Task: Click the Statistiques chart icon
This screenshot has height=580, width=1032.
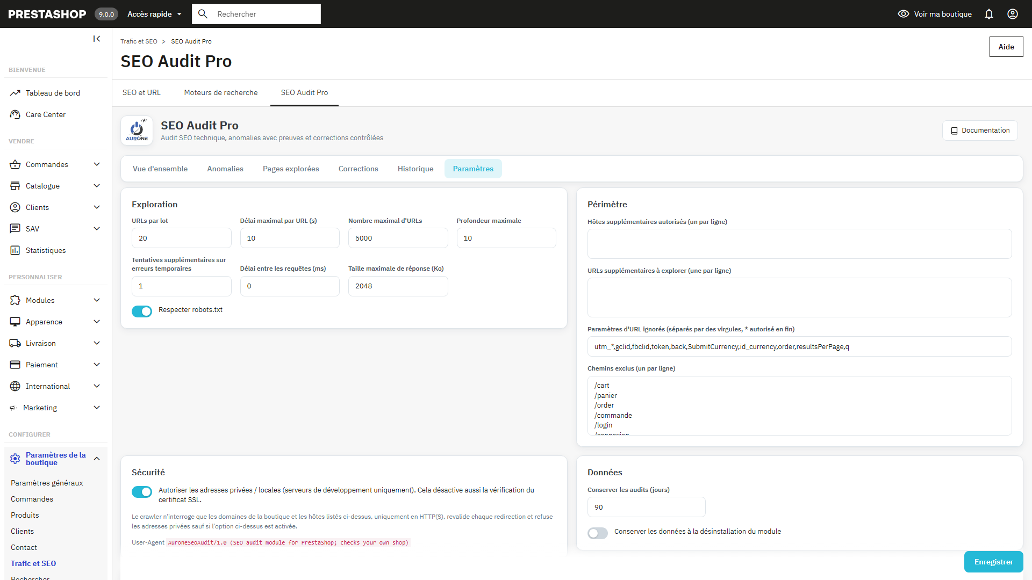Action: (x=15, y=250)
